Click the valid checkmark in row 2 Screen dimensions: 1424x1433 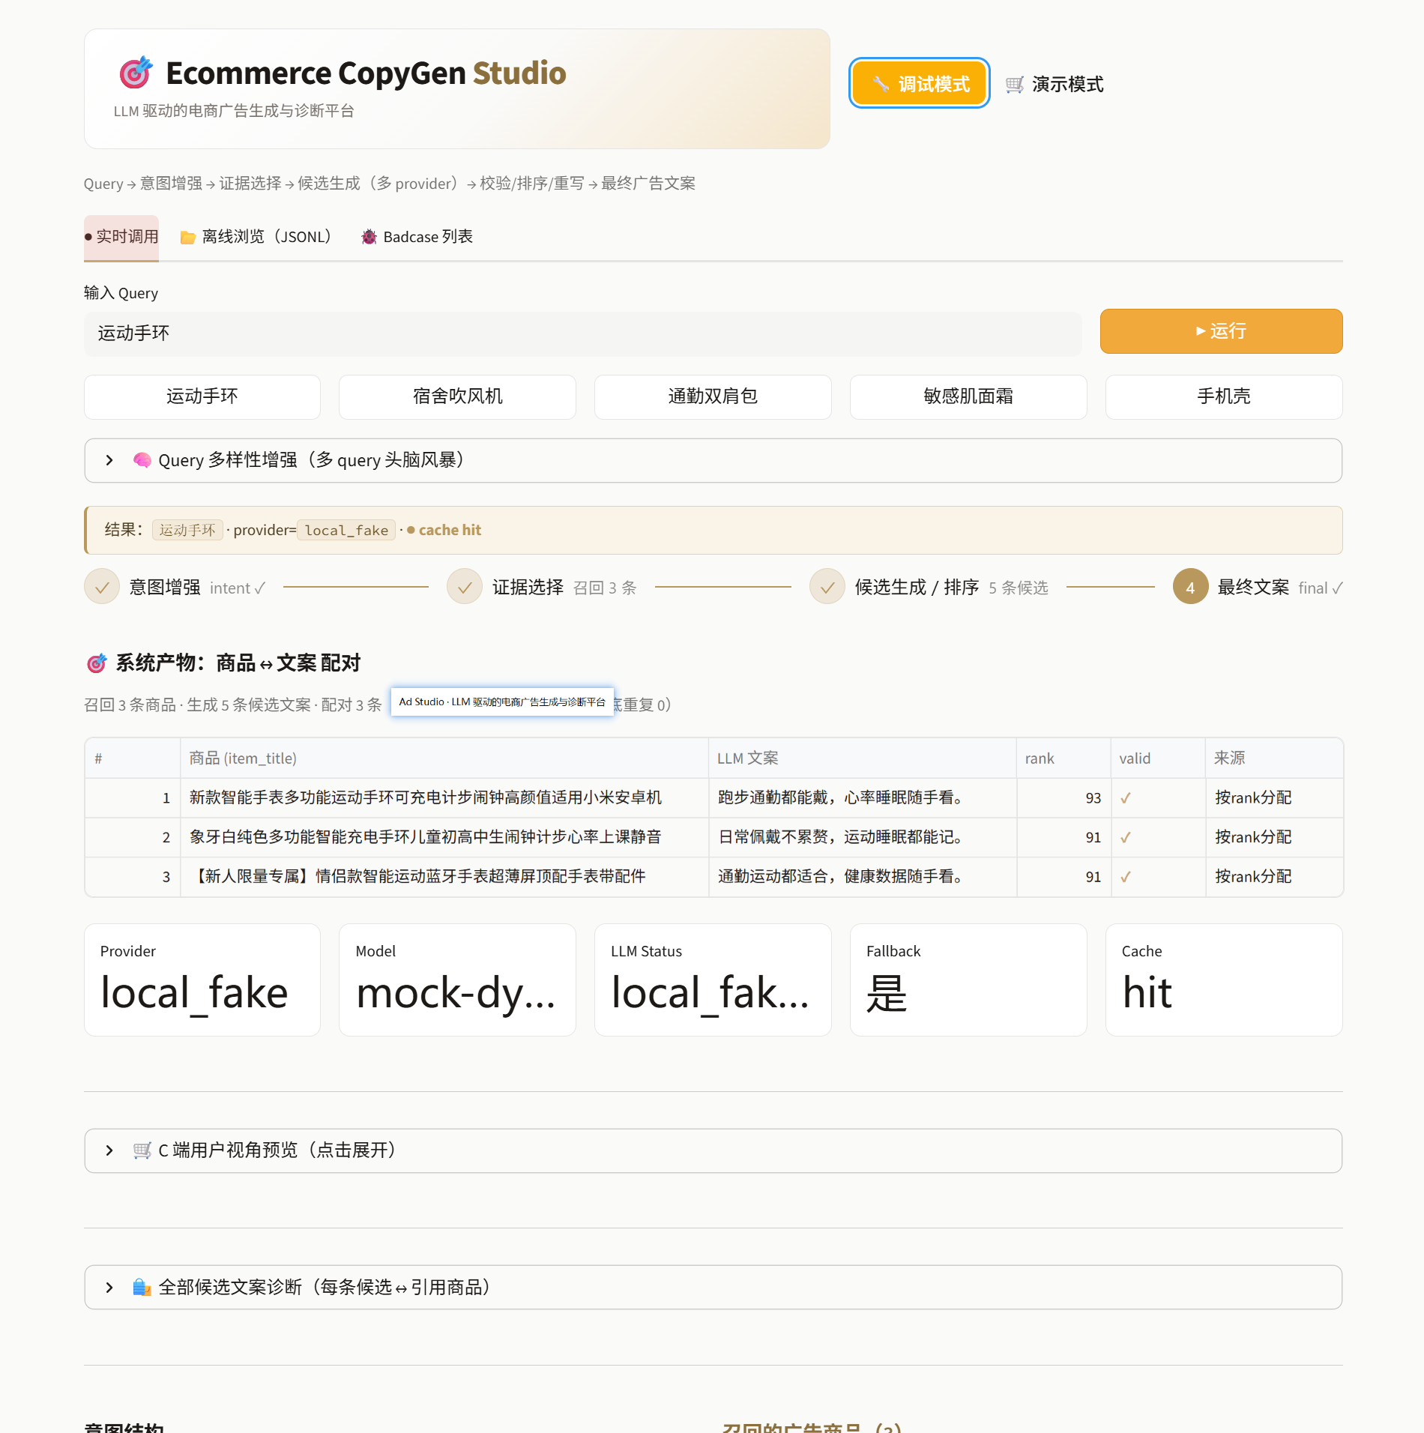tap(1126, 837)
